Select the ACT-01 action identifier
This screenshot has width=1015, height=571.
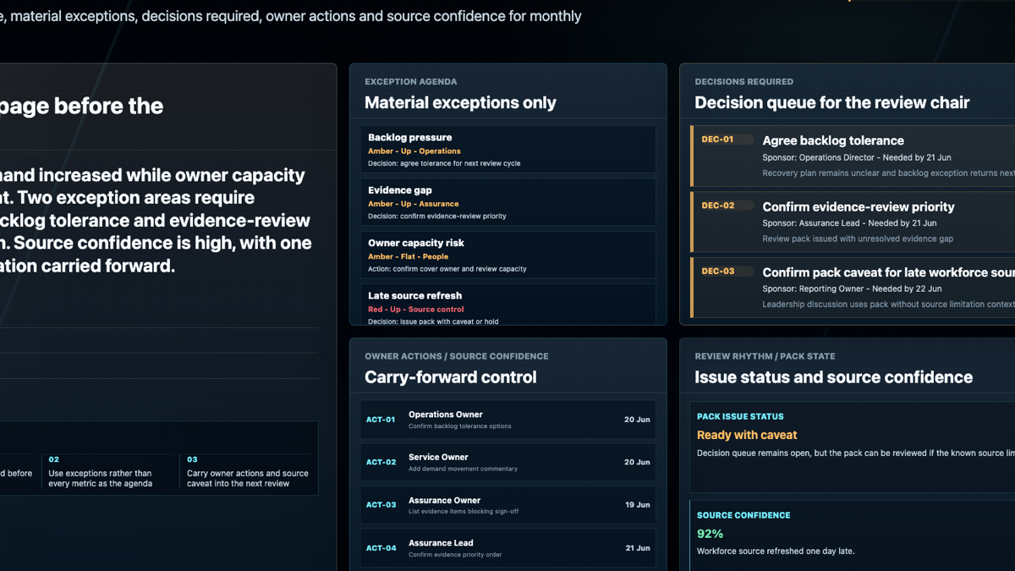(381, 420)
